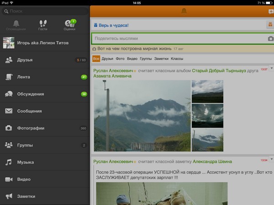Open the Видео section in the sidebar
Viewport: 274px width, 205px height.
pyautogui.click(x=24, y=179)
